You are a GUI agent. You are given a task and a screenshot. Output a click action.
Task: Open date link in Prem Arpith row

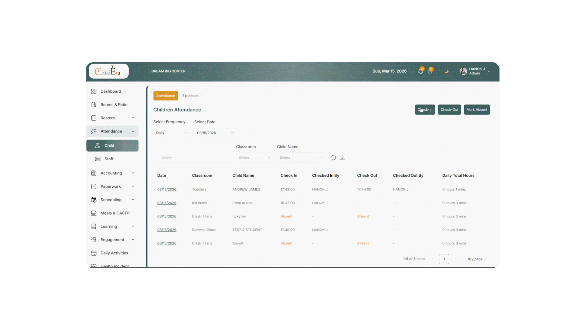pos(167,203)
